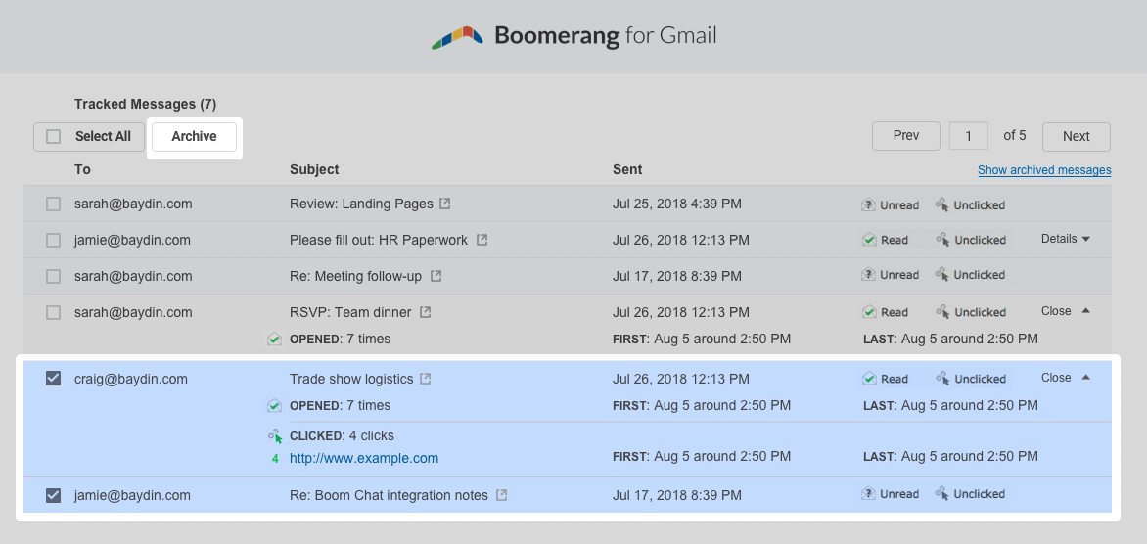
Task: Open Review: Landing Pages external link icon
Action: pyautogui.click(x=445, y=204)
